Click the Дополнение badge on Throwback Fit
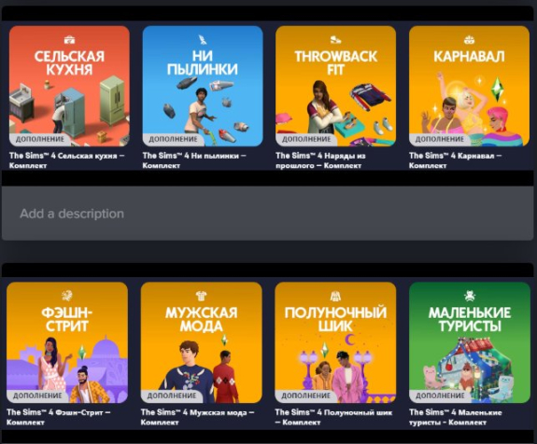 coord(305,140)
